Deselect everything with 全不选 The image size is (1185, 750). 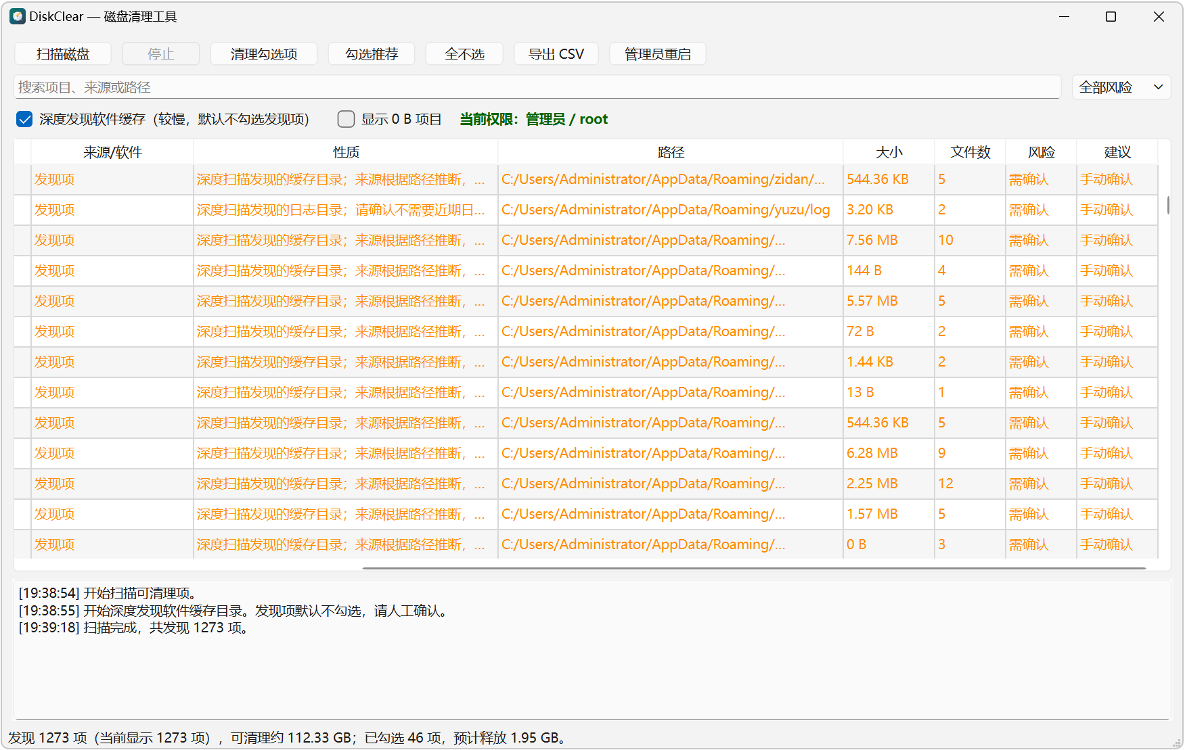pyautogui.click(x=464, y=54)
